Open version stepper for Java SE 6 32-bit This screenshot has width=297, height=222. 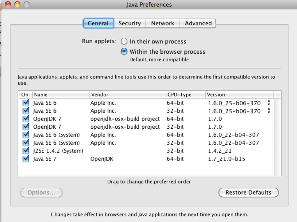[269, 111]
